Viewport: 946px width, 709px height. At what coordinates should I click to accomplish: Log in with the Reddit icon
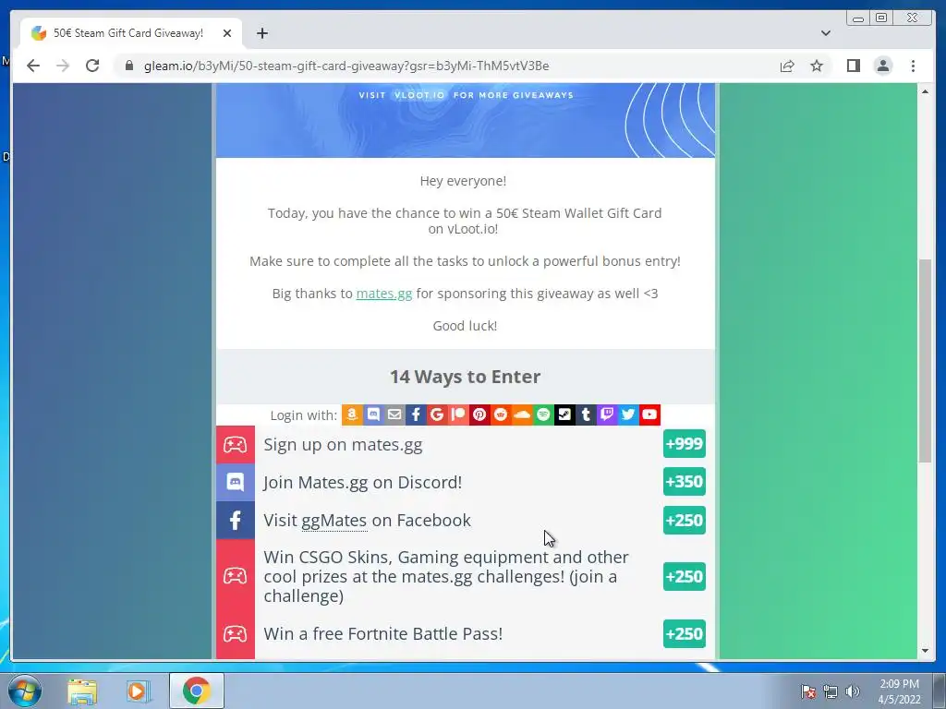click(501, 415)
